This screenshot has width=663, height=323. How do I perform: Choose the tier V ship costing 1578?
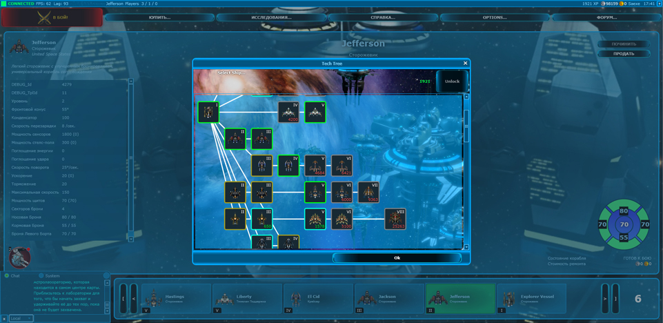tap(315, 219)
